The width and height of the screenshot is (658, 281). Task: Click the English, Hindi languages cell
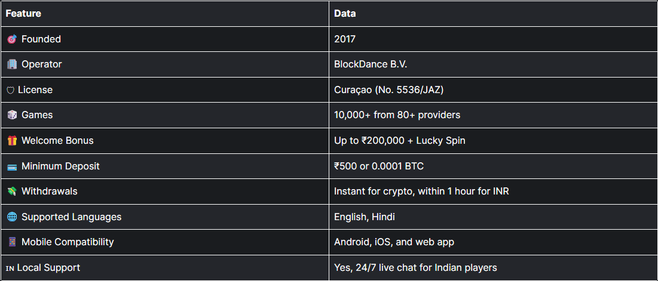365,217
